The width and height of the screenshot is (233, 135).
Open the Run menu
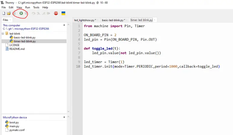tap(28, 7)
